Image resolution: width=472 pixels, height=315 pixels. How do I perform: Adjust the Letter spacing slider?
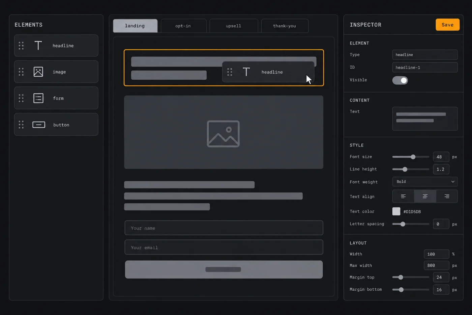point(411,224)
